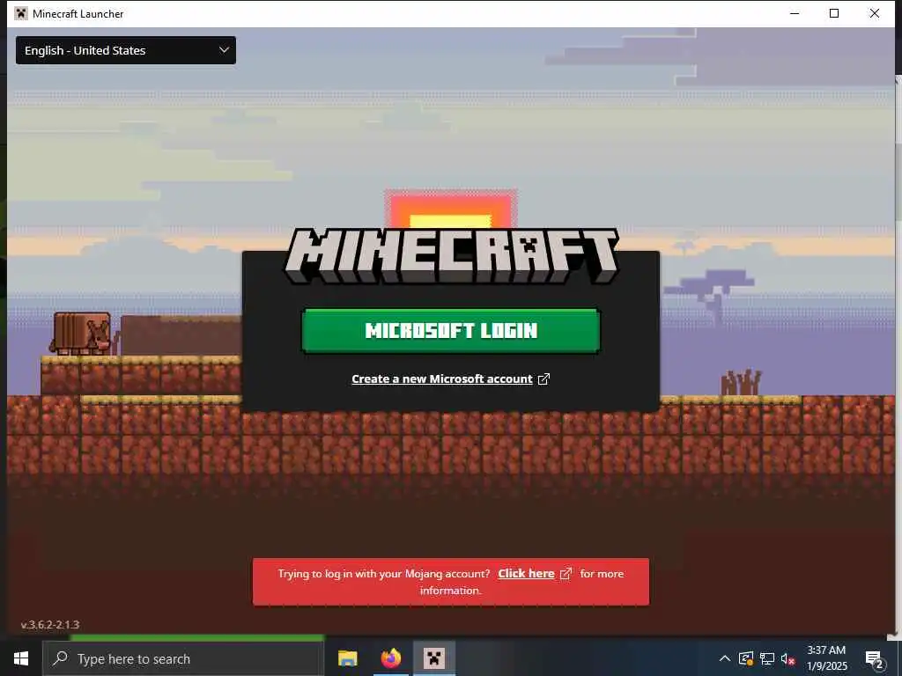This screenshot has width=902, height=676.
Task: Open File Explorer from the taskbar
Action: click(347, 658)
